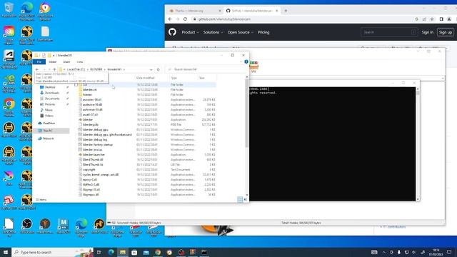
Task: Select blender-launcher application
Action: 94,154
